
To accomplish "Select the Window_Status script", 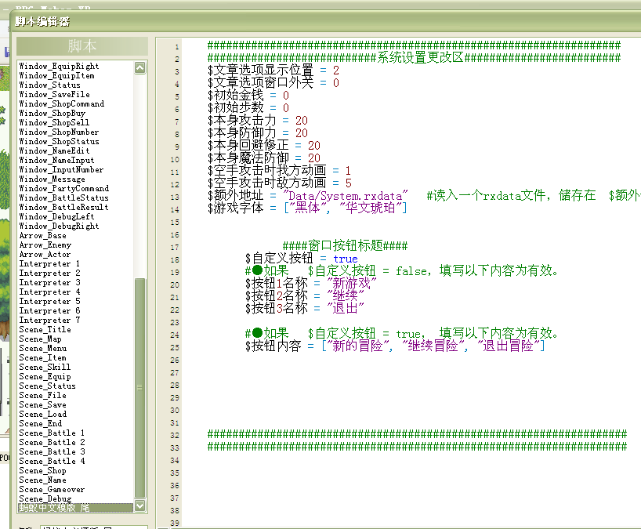I will point(49,85).
